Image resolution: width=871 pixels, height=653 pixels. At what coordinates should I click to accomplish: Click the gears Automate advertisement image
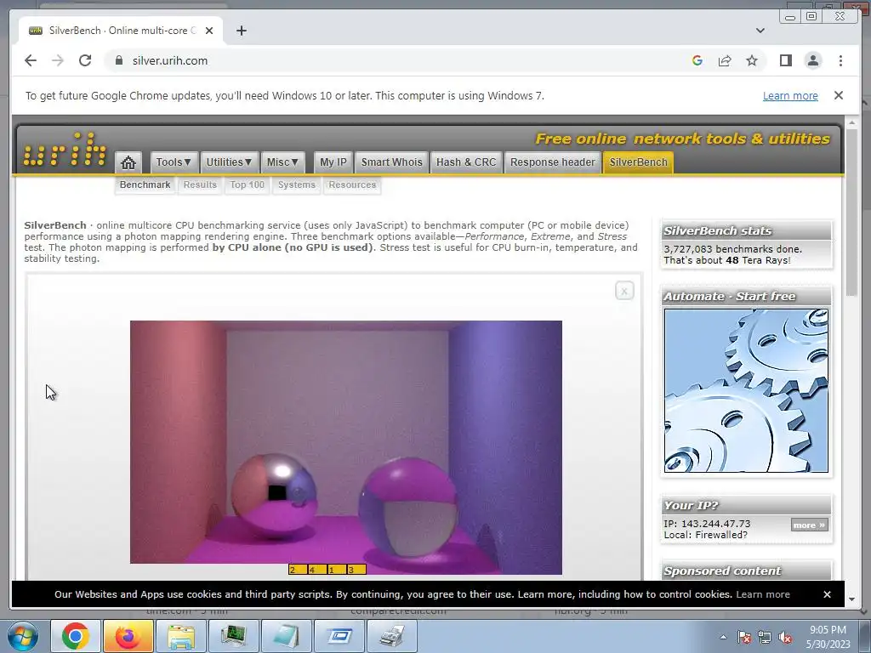point(746,391)
